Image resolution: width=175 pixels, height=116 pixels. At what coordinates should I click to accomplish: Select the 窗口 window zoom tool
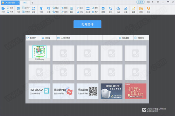(55, 8)
